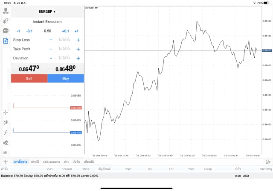Open the drawing objects shapes icon

pos(6,143)
